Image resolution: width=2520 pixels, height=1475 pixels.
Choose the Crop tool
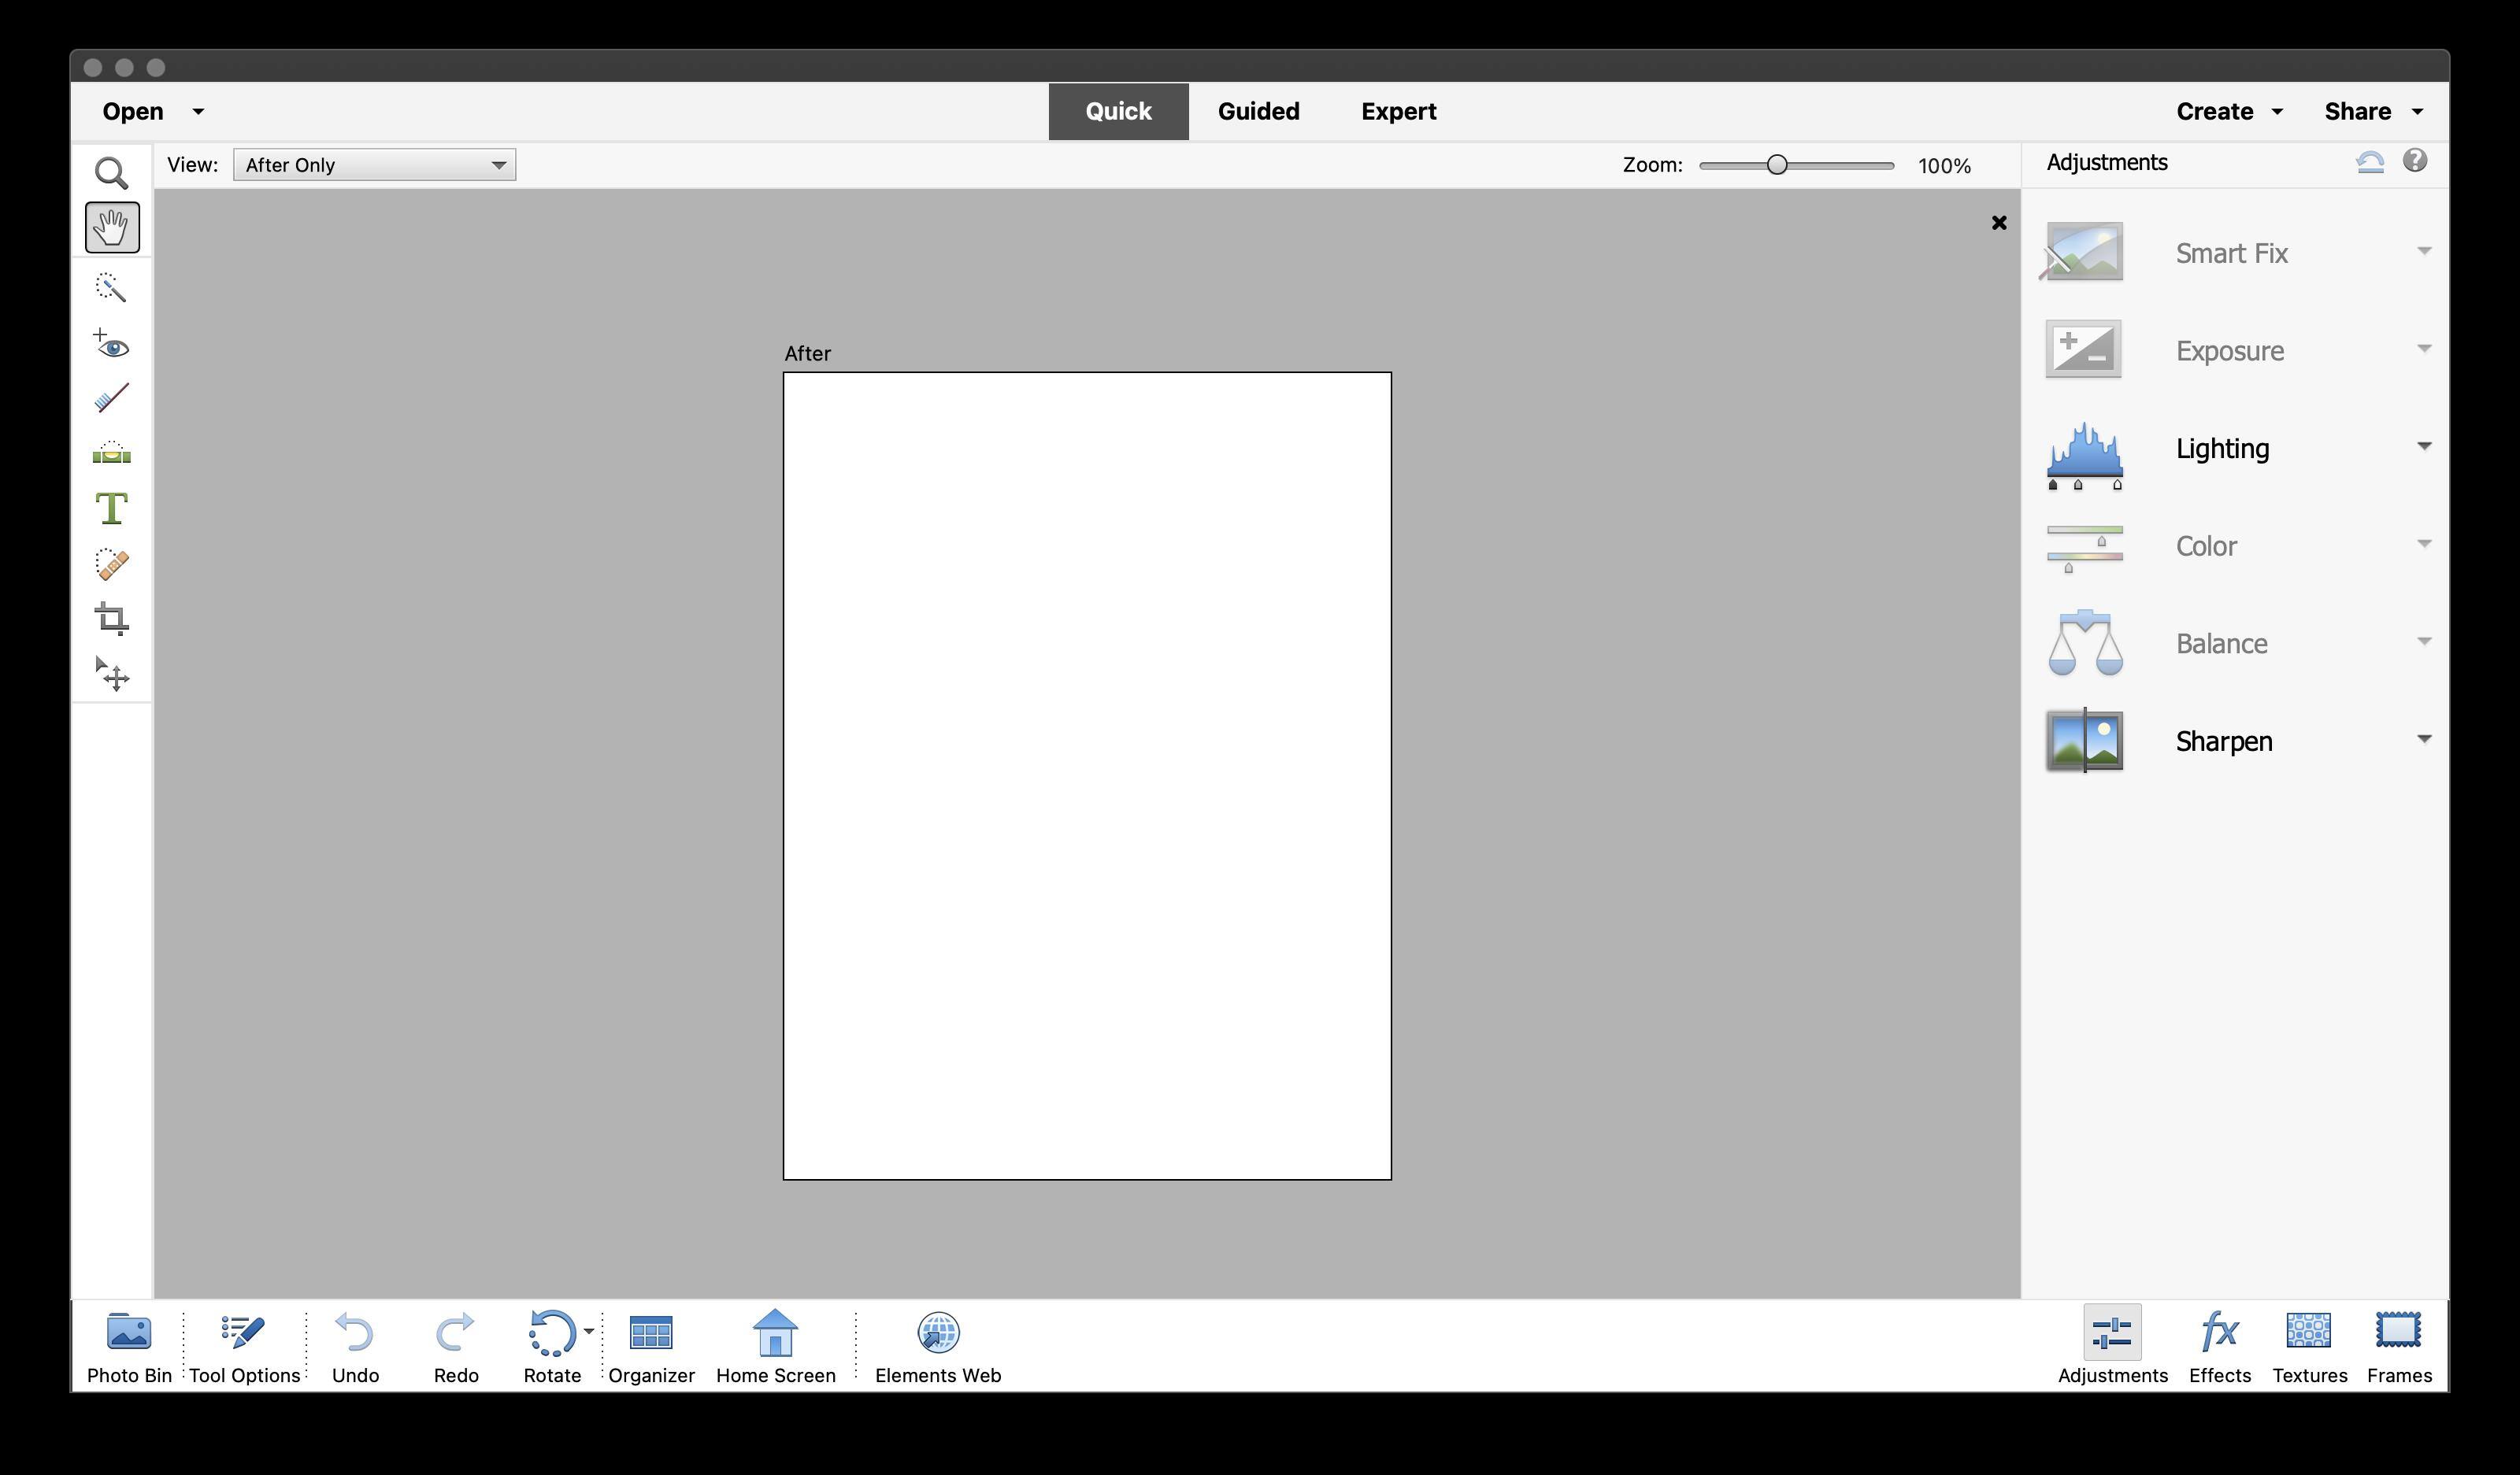click(x=111, y=619)
